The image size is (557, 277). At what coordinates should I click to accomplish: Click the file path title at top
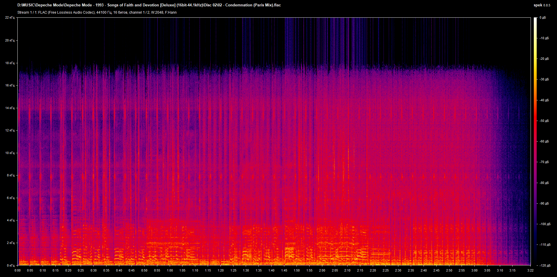(149, 5)
